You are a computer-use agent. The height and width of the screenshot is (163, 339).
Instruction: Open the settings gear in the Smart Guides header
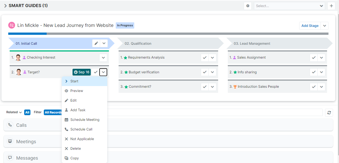247,6
